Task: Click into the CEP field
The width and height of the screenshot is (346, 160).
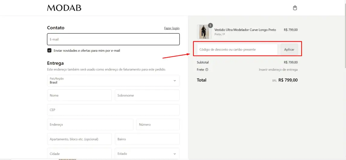Action: click(x=113, y=110)
